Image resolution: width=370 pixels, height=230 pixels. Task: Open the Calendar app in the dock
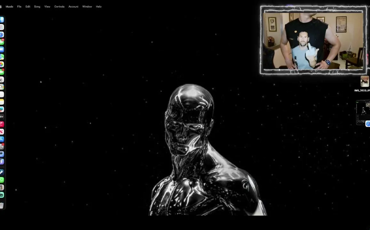[2, 80]
